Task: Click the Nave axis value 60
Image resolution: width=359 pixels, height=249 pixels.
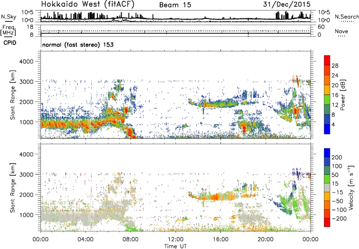Action: [x=321, y=27]
